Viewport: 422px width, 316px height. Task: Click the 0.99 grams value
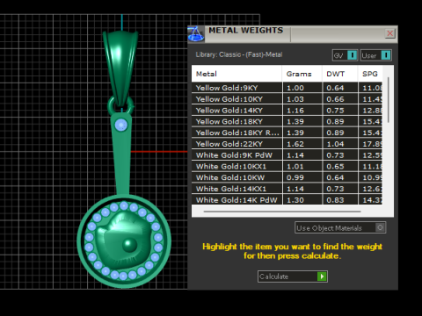[295, 177]
